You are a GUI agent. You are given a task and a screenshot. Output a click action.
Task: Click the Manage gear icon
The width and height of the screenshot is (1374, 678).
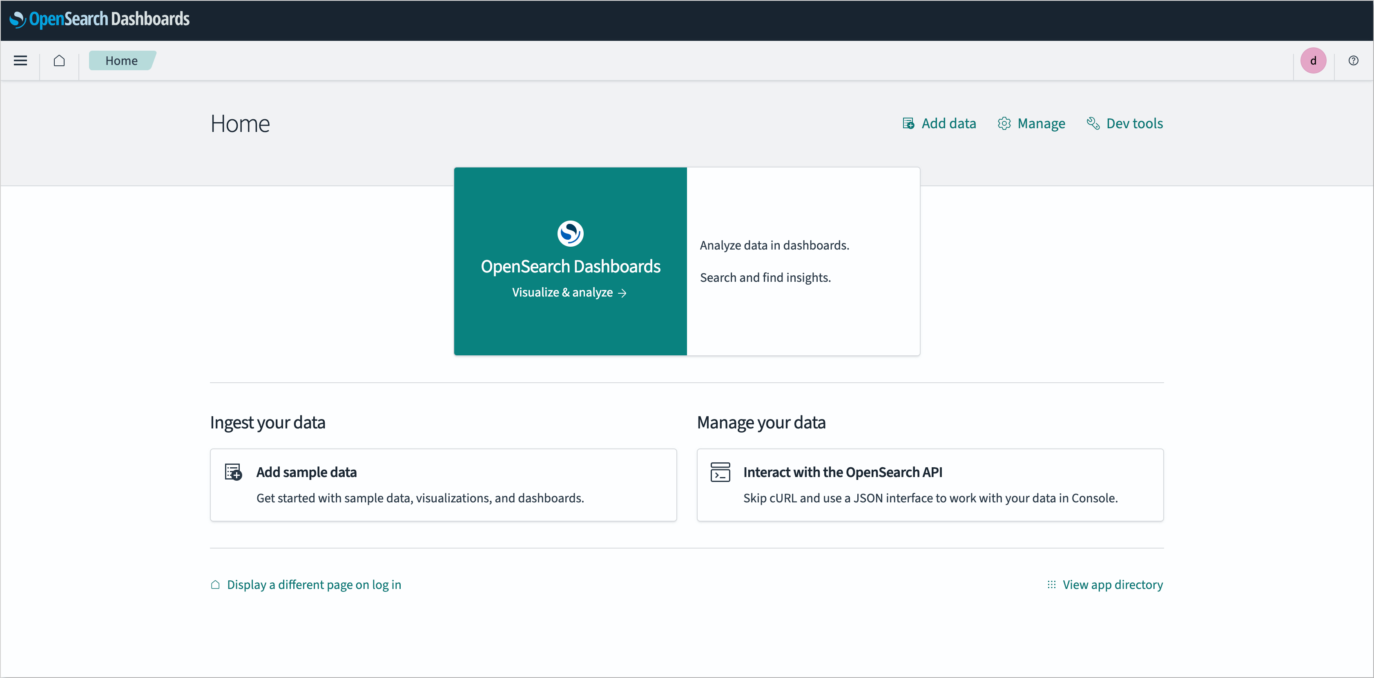(1004, 123)
